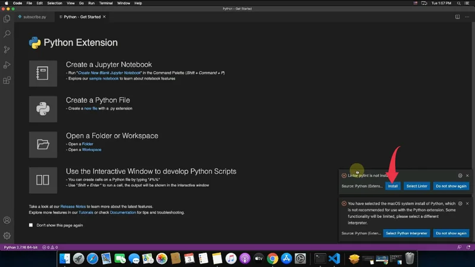Open the Release Notes link

pyautogui.click(x=72, y=206)
